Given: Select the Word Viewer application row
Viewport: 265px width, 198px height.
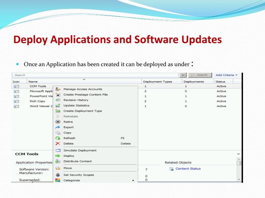Looking at the screenshot, I should 41,106.
